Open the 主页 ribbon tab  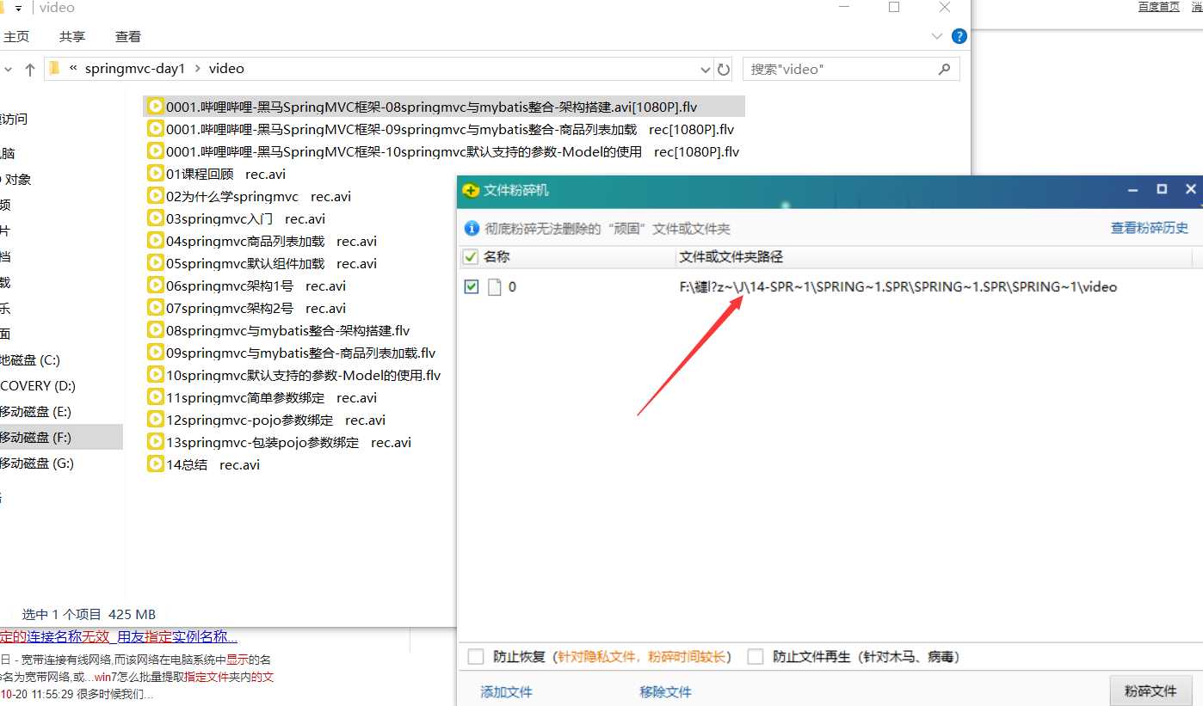[16, 37]
